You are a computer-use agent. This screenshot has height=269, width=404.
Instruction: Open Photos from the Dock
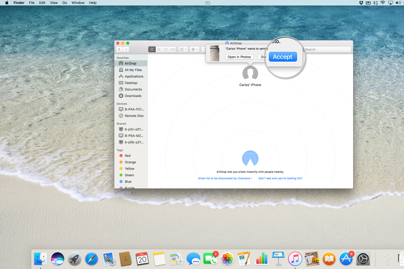coord(227,259)
